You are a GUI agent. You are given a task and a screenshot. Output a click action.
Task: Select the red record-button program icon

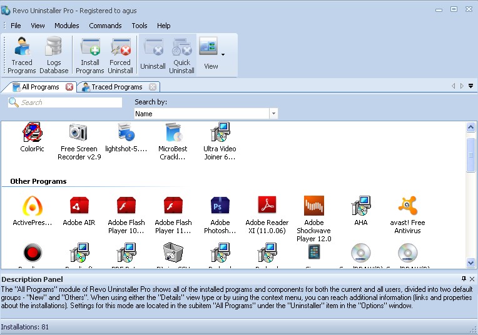tap(33, 252)
